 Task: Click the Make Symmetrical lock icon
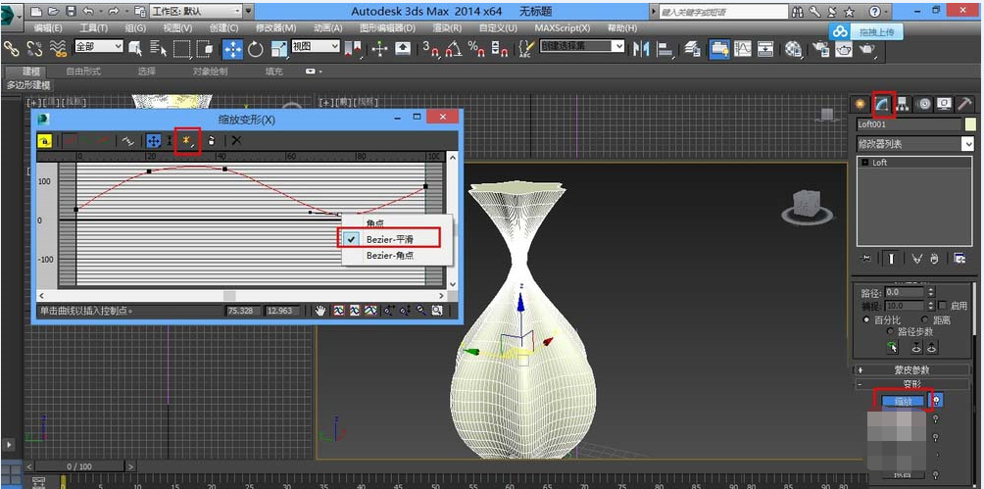[x=45, y=141]
